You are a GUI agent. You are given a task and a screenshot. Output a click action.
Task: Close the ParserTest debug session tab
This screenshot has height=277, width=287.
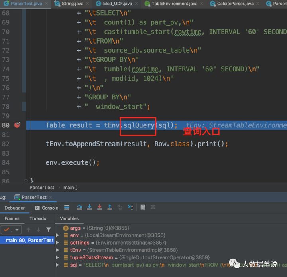pos(51,197)
